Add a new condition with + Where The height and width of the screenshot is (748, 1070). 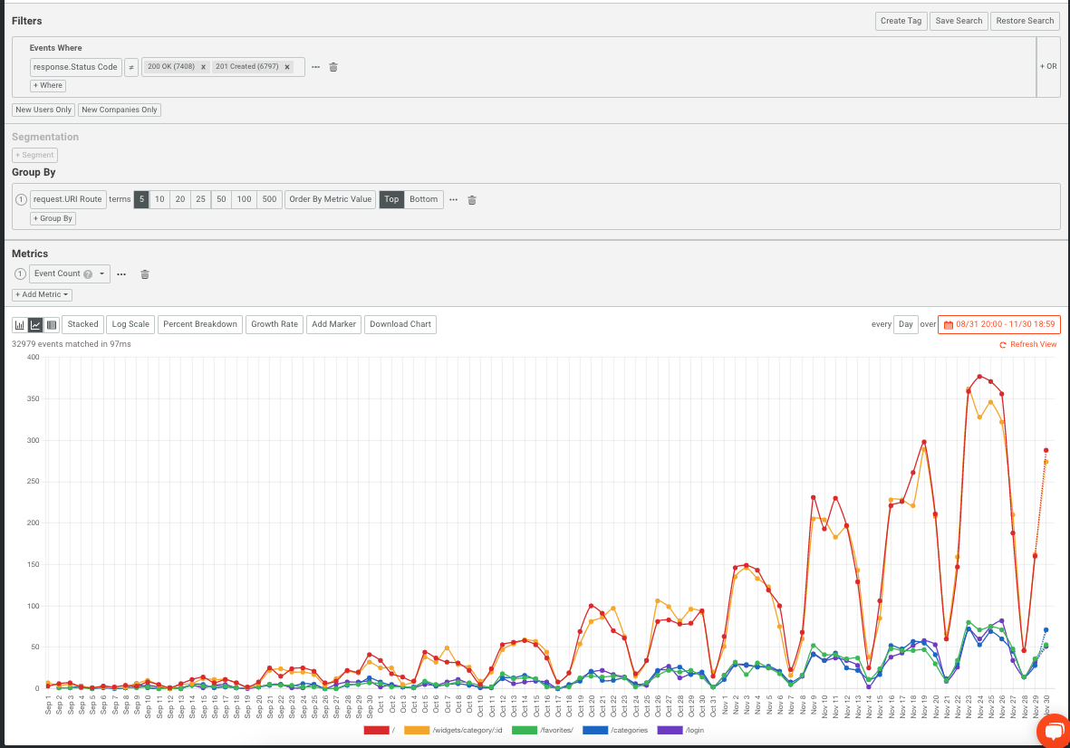[47, 85]
